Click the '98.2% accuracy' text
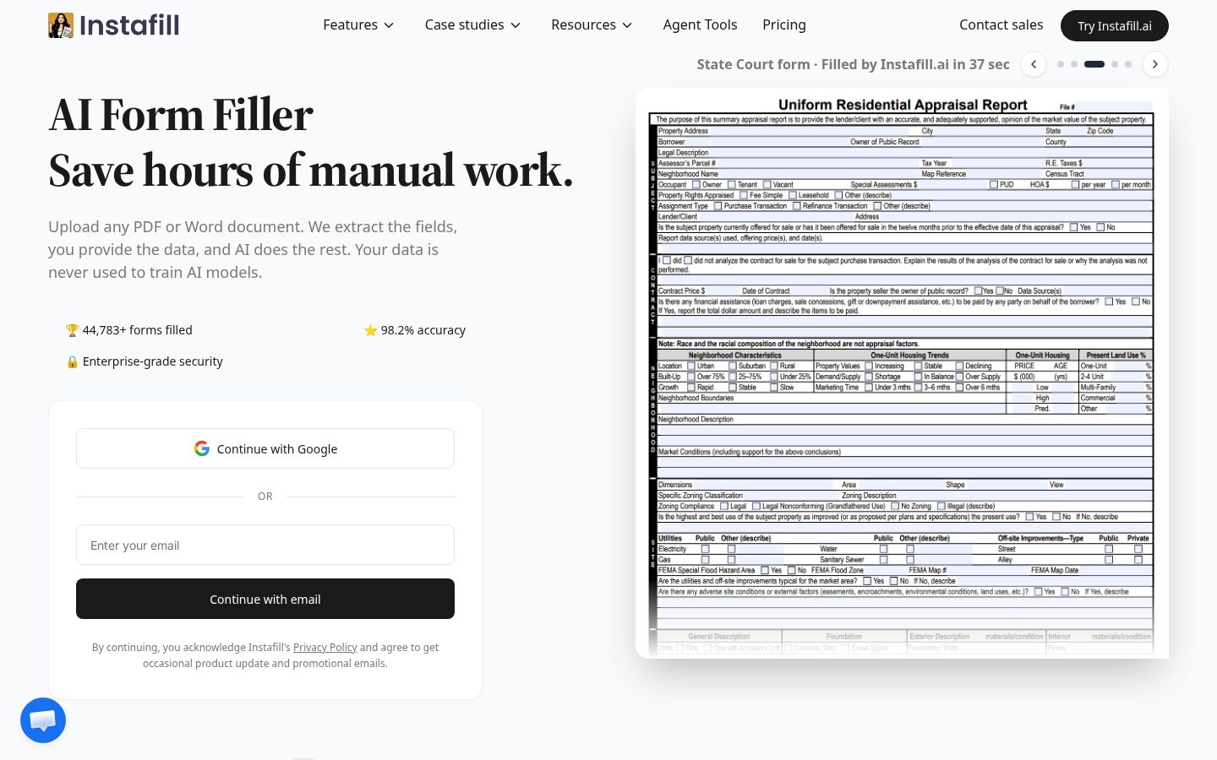 (x=423, y=330)
